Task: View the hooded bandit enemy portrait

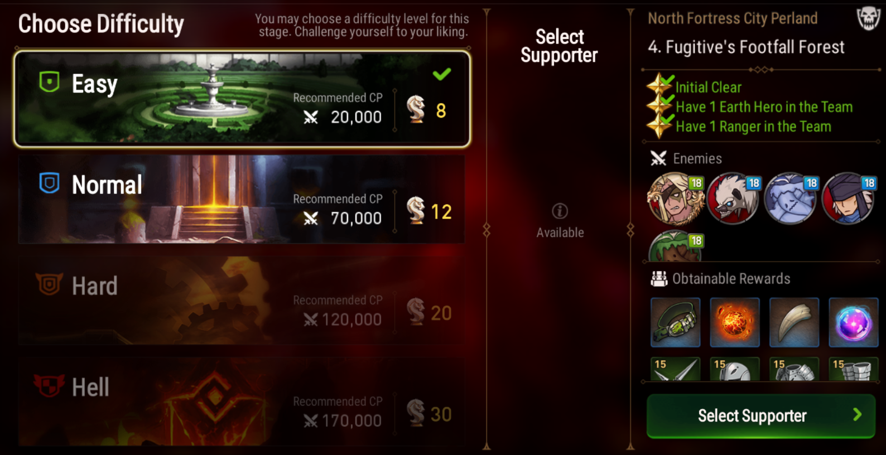Action: pos(849,199)
